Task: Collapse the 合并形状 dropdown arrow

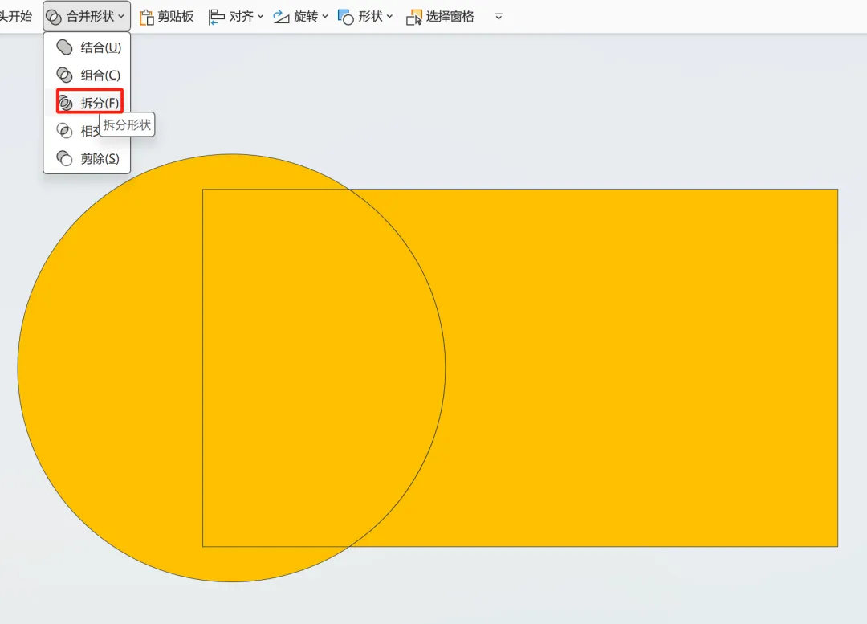Action: coord(121,17)
